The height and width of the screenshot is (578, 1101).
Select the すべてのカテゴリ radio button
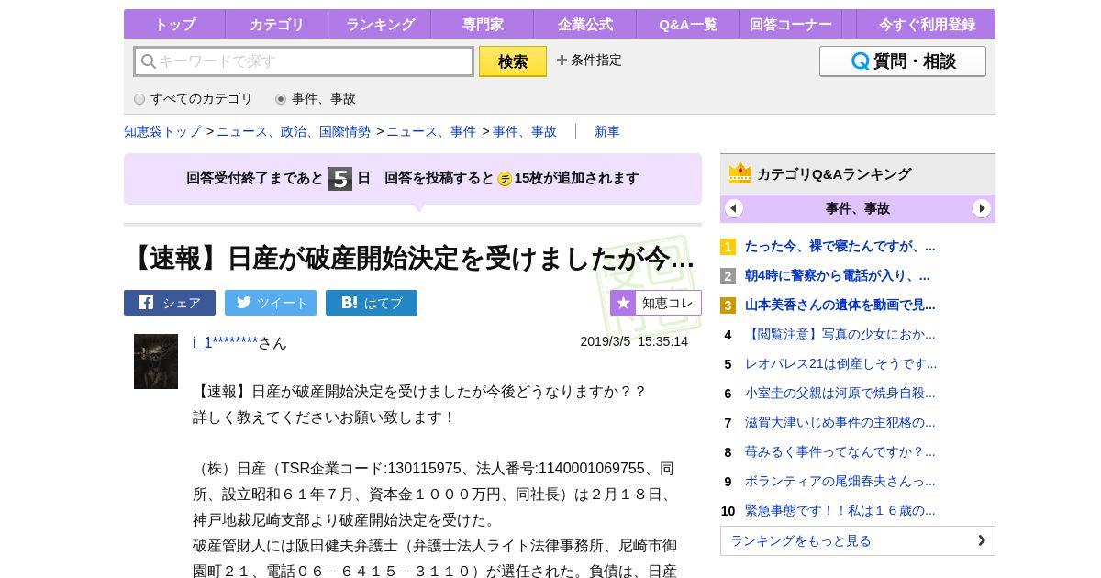[x=139, y=99]
